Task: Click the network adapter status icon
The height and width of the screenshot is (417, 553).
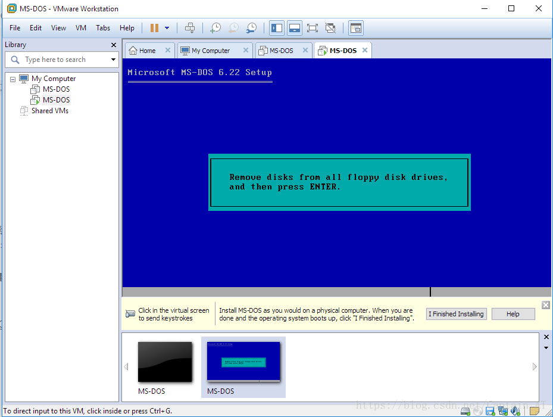Action: [x=502, y=411]
